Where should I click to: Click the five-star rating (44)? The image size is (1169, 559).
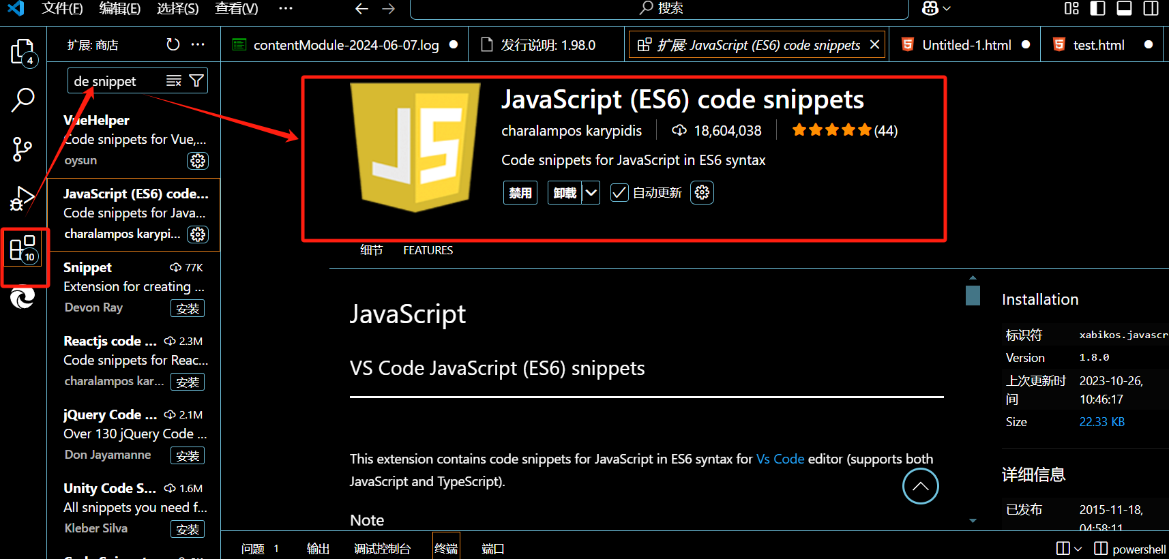844,130
